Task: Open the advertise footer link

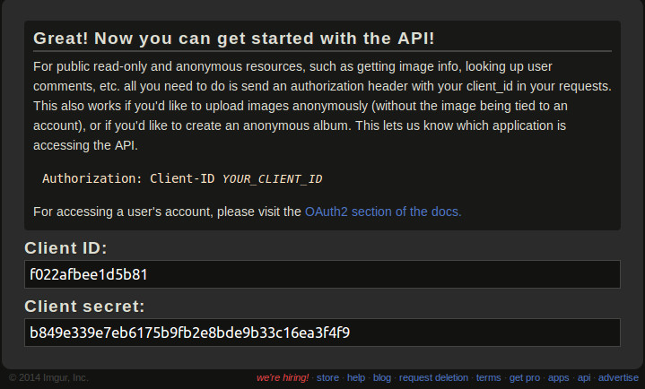Action: [618, 377]
